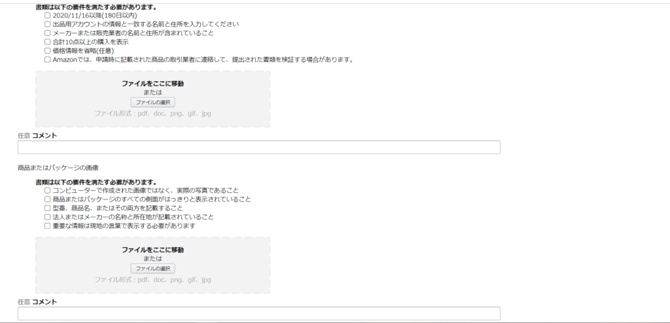This screenshot has width=670, height=323.
Task: Check the Amazonでは、申請時に記載された checkbox
Action: click(x=47, y=59)
